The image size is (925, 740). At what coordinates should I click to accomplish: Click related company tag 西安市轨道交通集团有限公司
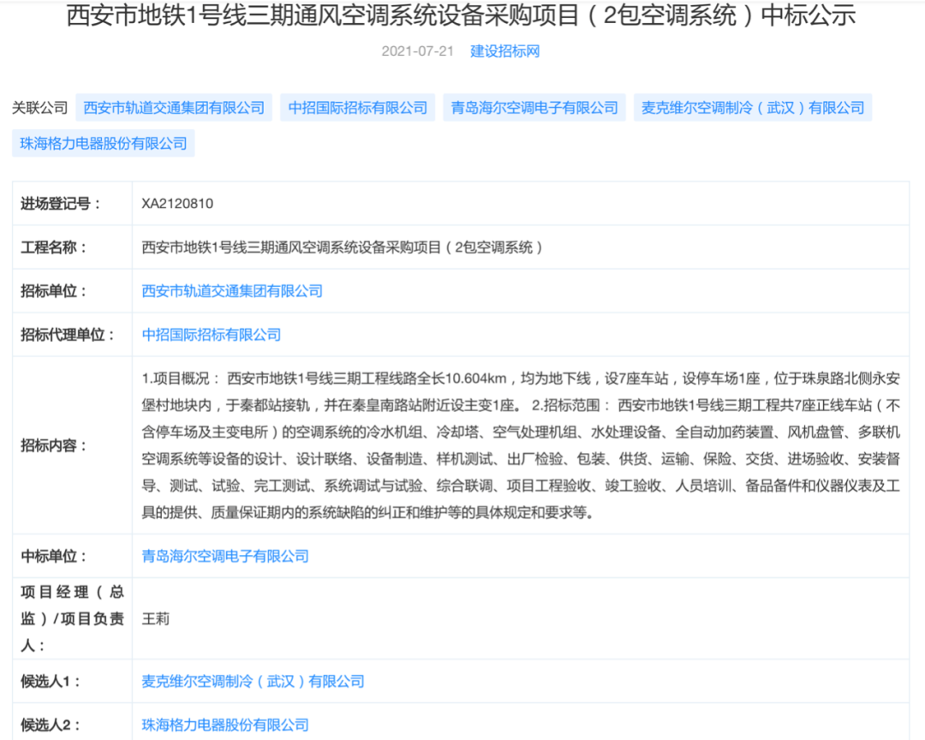click(x=175, y=107)
